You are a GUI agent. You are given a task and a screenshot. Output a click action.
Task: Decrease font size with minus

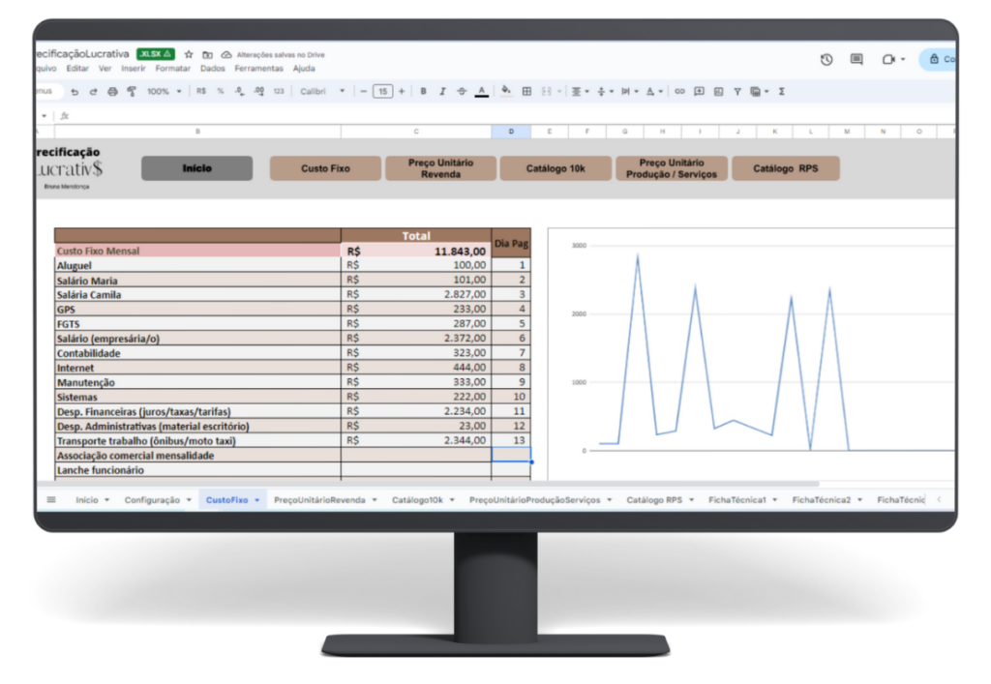(364, 92)
